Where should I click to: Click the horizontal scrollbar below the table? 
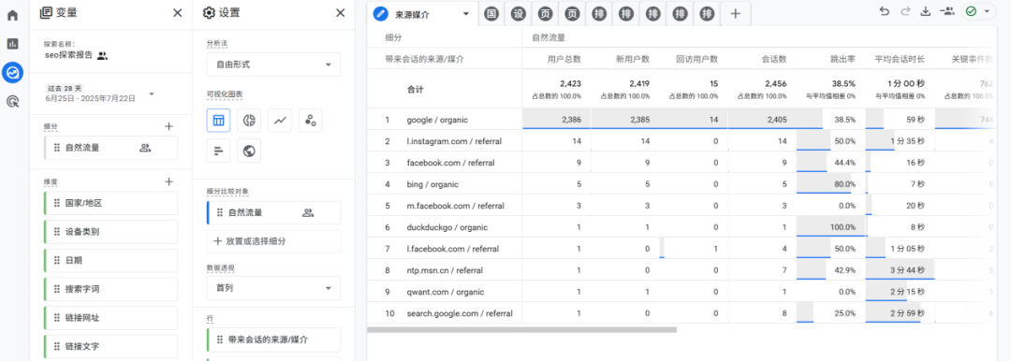point(521,329)
